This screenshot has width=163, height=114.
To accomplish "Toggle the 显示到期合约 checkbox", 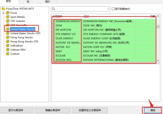I will (113, 9).
